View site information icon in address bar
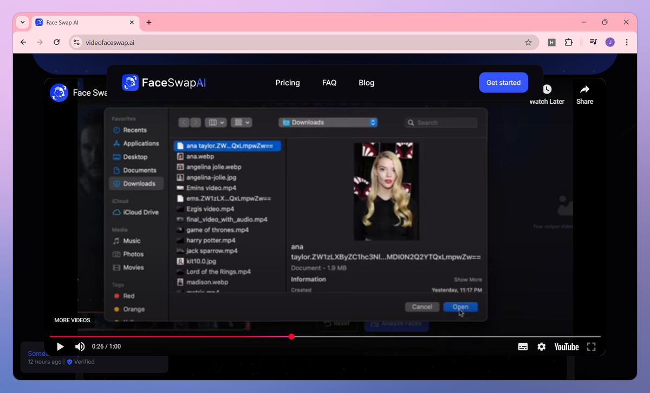 tap(76, 42)
